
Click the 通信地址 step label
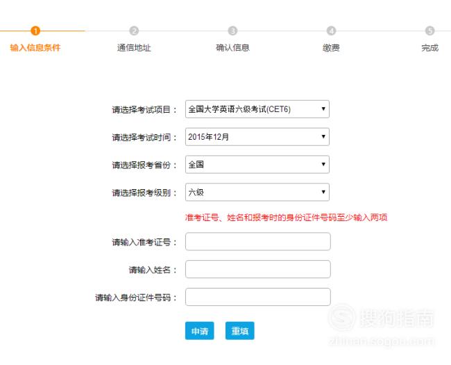click(x=134, y=47)
